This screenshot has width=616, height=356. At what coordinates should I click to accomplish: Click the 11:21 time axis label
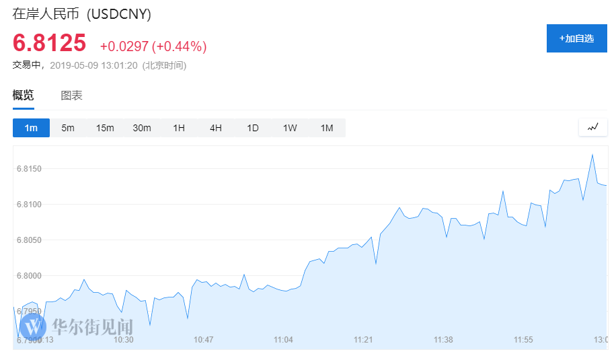pyautogui.click(x=364, y=340)
